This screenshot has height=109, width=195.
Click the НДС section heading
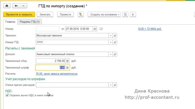[9, 91]
